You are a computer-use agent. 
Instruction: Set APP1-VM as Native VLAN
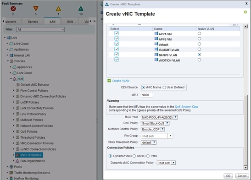199,33
